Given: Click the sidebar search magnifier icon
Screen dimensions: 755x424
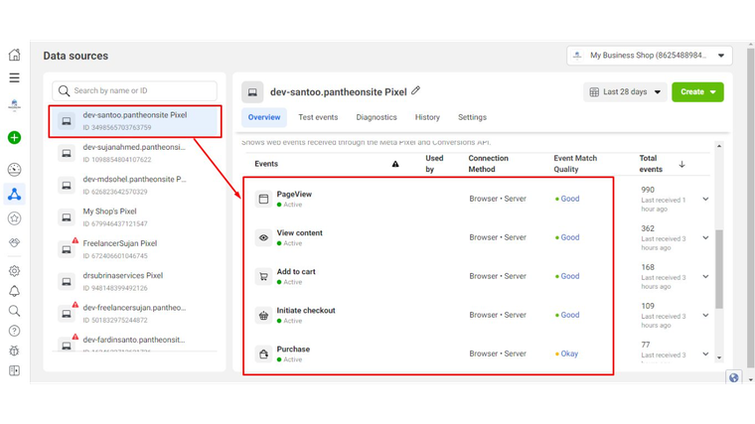Looking at the screenshot, I should tap(14, 311).
